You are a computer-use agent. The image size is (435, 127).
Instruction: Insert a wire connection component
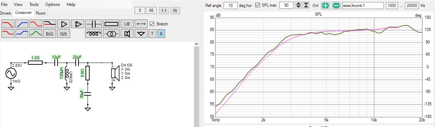click(141, 24)
